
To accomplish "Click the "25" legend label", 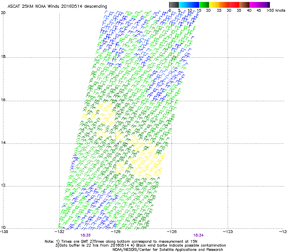I will 219,10.
